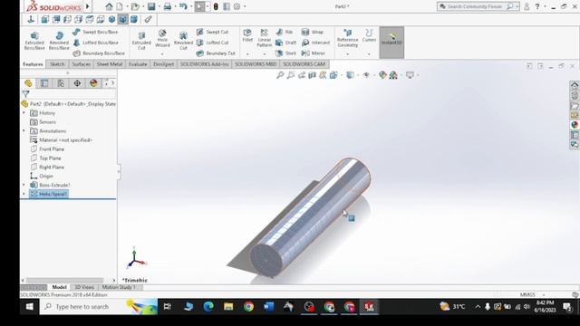
Task: Switch to the Sketch tab
Action: pyautogui.click(x=57, y=64)
